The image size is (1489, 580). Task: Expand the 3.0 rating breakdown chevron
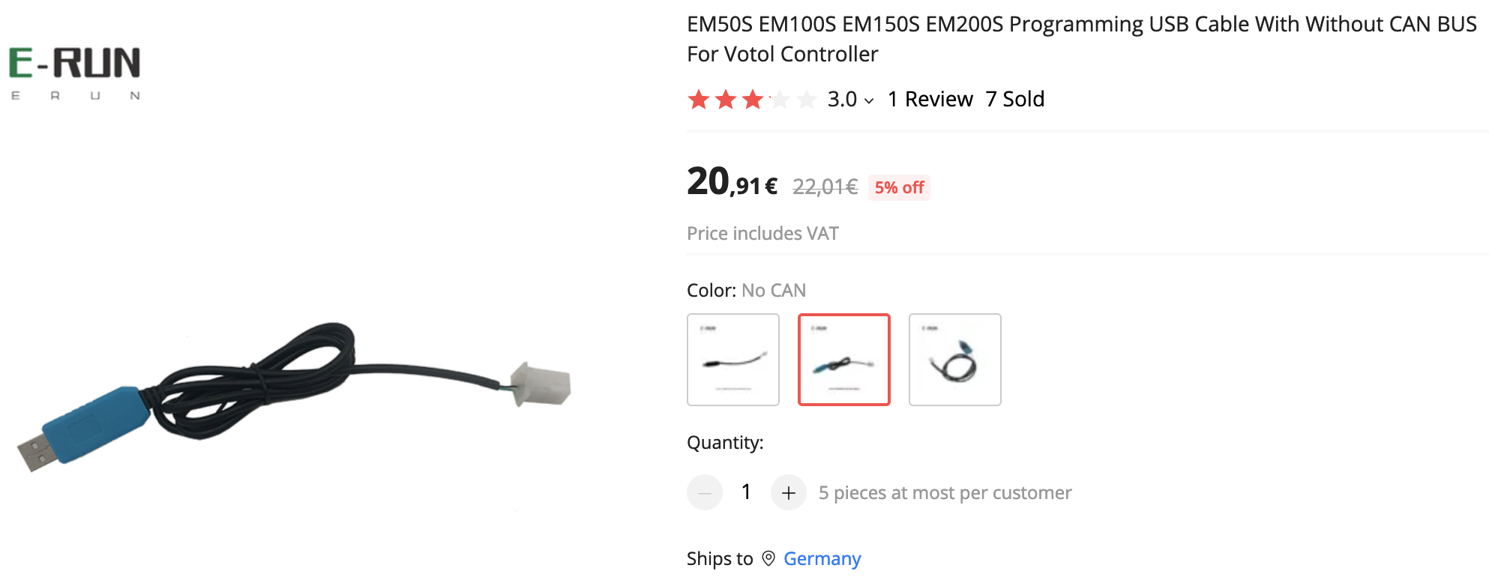[869, 100]
